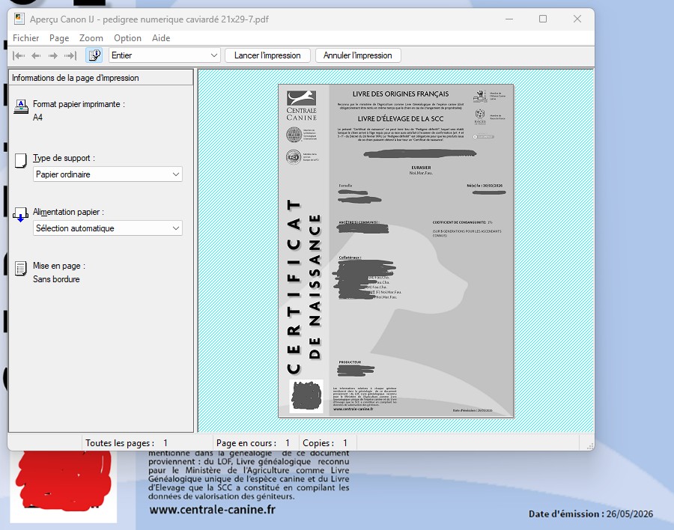Click Annuler l'impression button
Viewport: 674px width, 530px height.
pos(358,55)
